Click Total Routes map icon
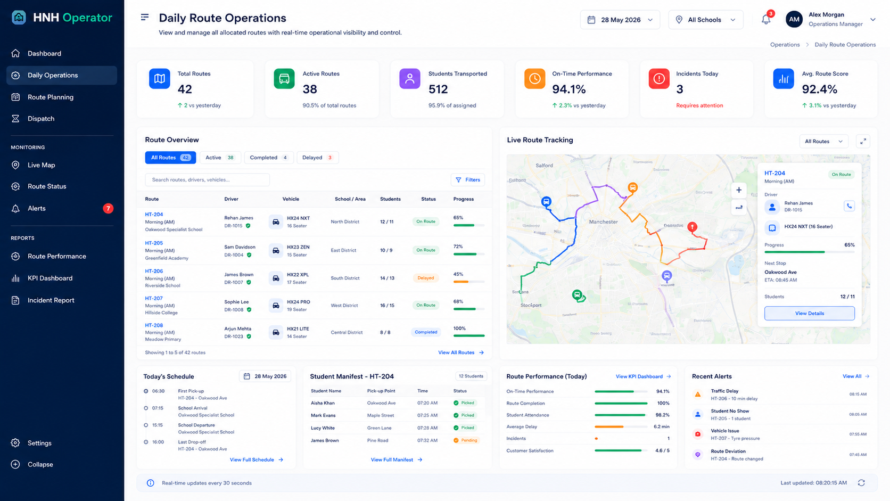 coord(159,79)
